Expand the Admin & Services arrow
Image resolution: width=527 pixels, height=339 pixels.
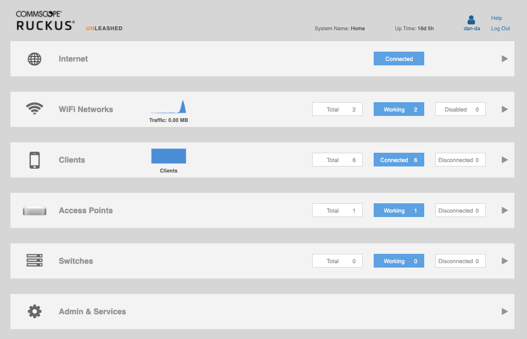click(504, 312)
